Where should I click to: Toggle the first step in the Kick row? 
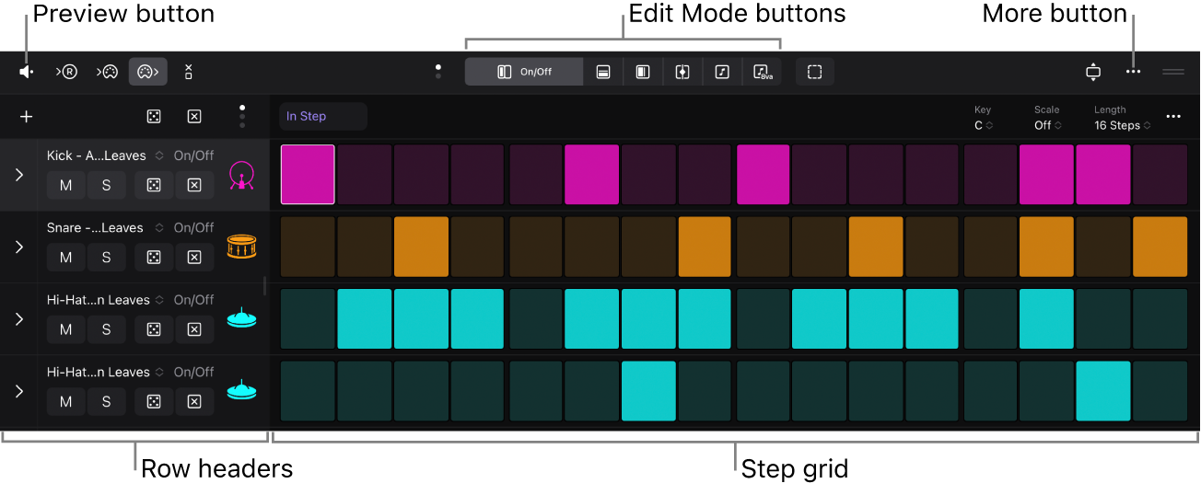[308, 174]
